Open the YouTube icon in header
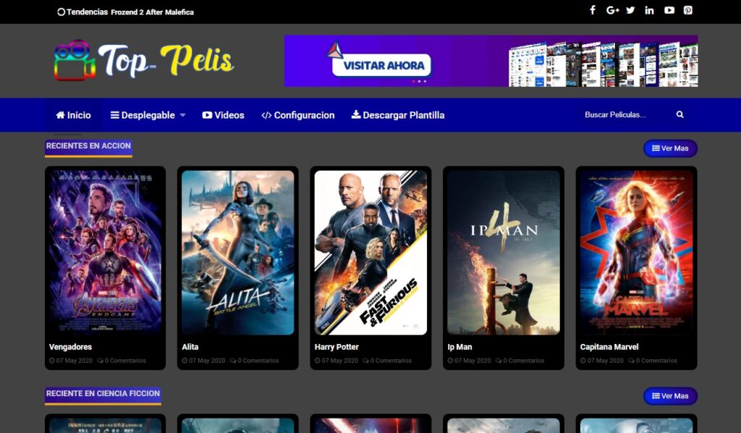Image resolution: width=741 pixels, height=433 pixels. pos(669,10)
